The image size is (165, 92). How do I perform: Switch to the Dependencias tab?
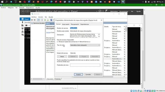pos(85,24)
